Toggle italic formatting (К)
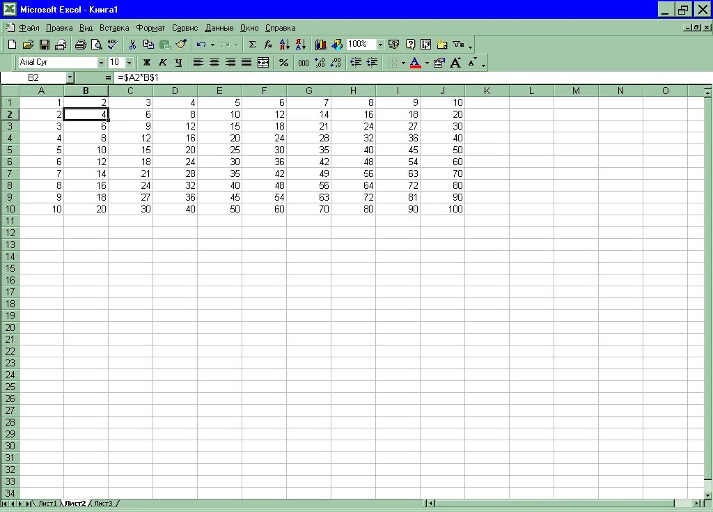The height and width of the screenshot is (512, 713). point(162,63)
